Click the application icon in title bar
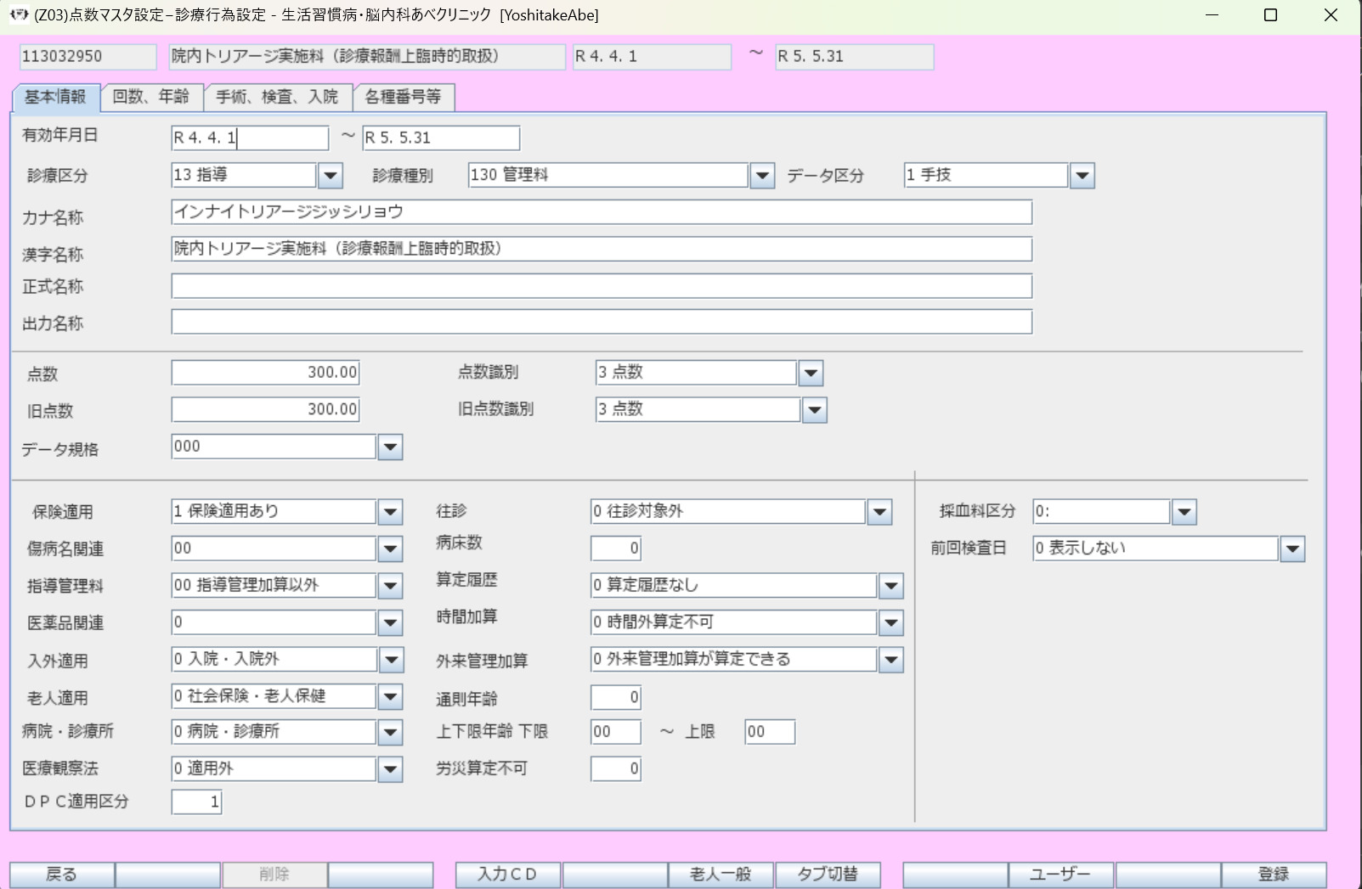 (19, 14)
